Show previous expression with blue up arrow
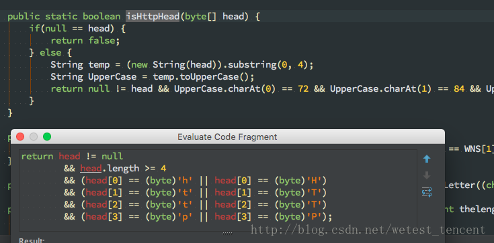The height and width of the screenshot is (243, 494). pyautogui.click(x=427, y=159)
